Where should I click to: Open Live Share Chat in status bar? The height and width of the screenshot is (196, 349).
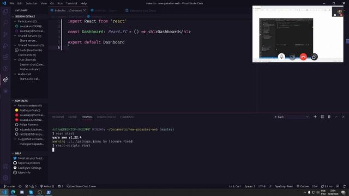tap(81, 186)
